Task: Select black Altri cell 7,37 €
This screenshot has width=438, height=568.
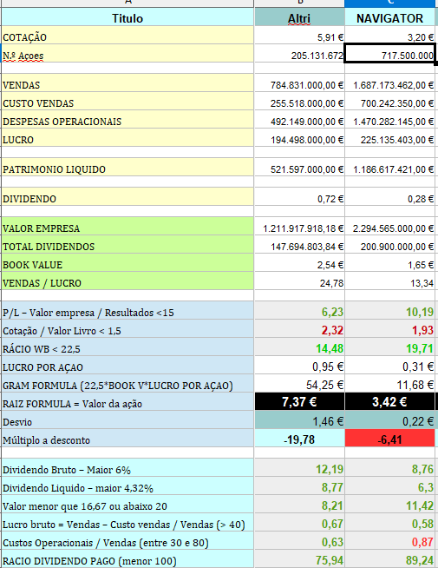Action: 299,402
